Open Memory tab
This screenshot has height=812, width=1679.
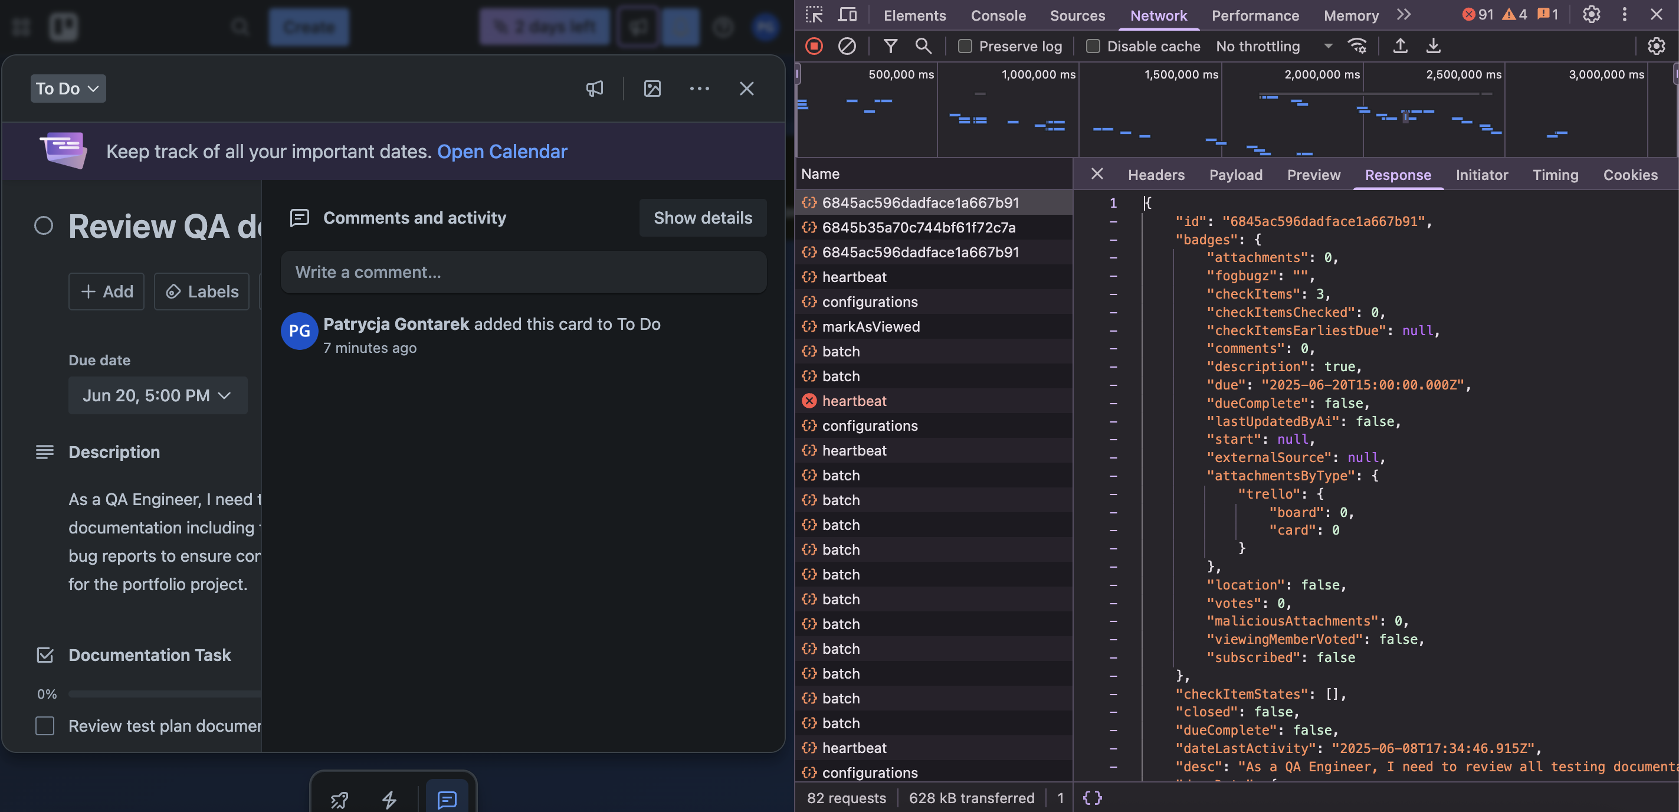click(x=1350, y=15)
